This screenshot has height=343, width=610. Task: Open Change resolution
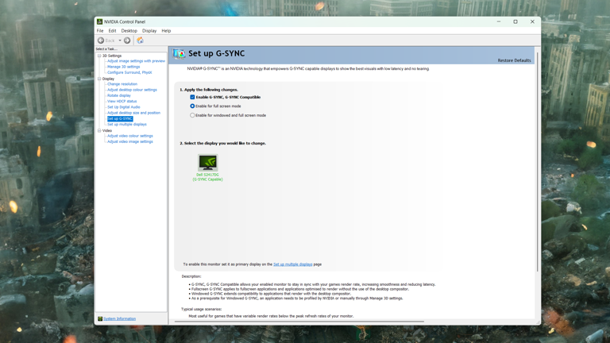tap(122, 84)
